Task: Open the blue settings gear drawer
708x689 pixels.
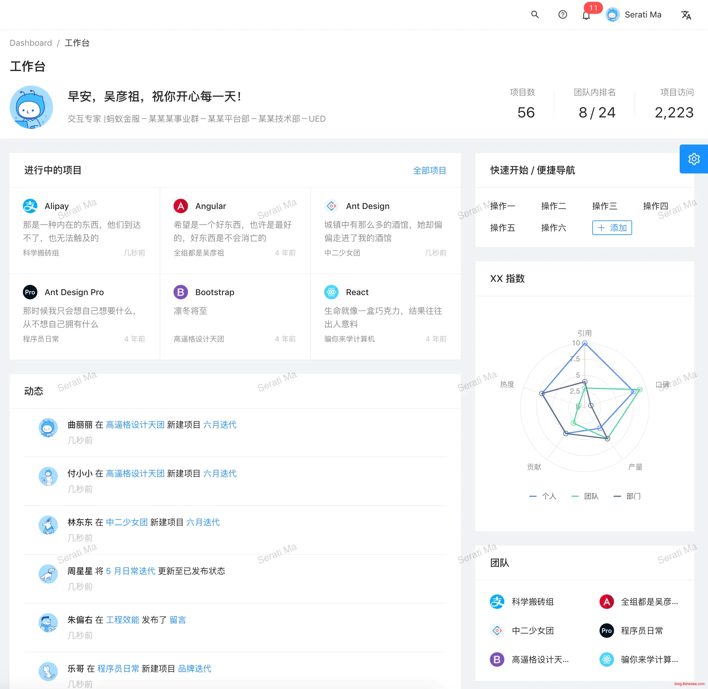Action: click(x=694, y=159)
